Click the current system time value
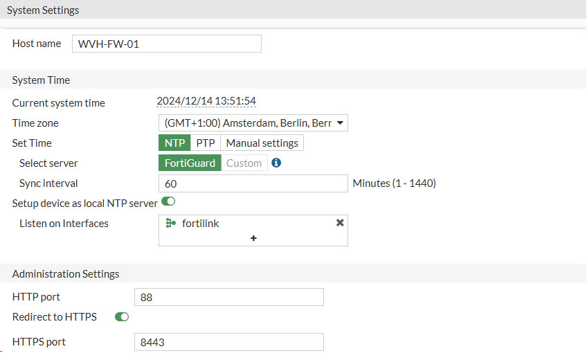 [x=206, y=101]
